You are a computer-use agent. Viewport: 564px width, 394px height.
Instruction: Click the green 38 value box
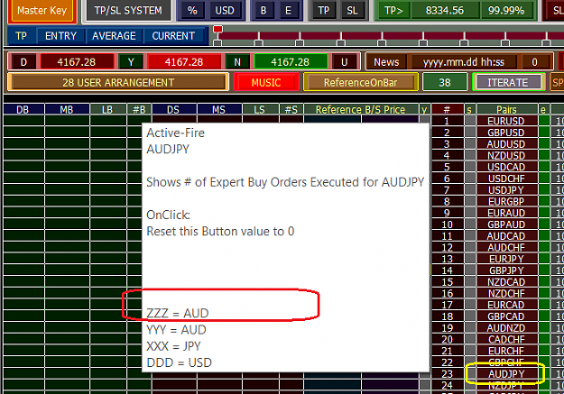[445, 82]
